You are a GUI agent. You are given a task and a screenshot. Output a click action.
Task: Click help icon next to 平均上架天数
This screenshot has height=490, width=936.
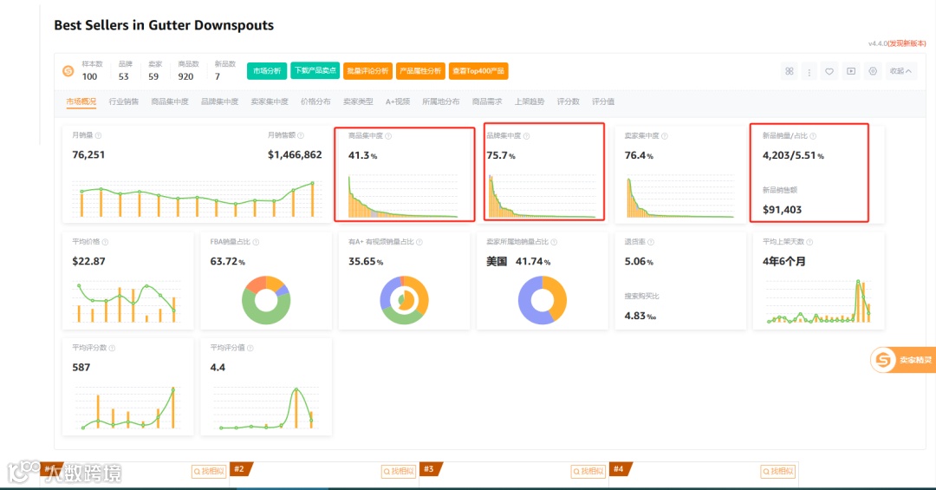pyautogui.click(x=809, y=242)
